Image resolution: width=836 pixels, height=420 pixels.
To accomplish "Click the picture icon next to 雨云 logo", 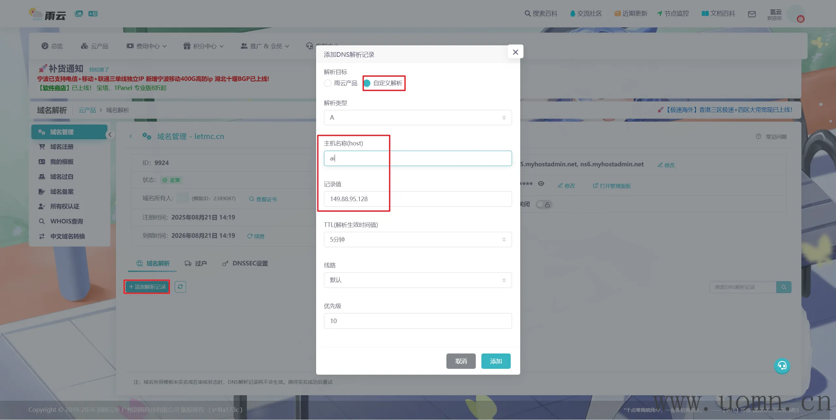I will pyautogui.click(x=79, y=14).
